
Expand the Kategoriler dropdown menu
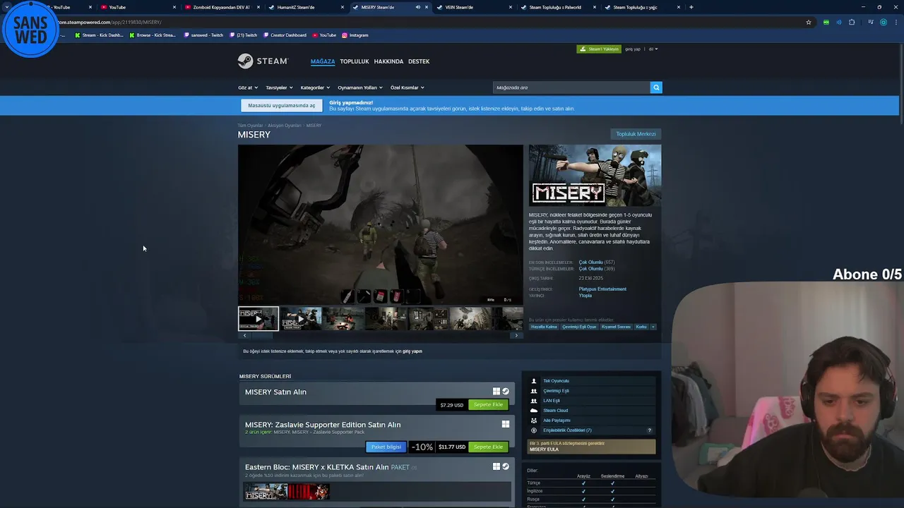pyautogui.click(x=315, y=87)
